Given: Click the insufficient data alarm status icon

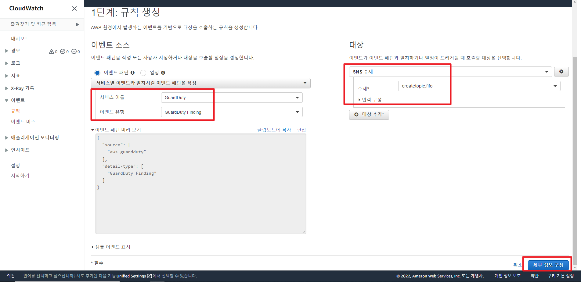Looking at the screenshot, I should (74, 52).
